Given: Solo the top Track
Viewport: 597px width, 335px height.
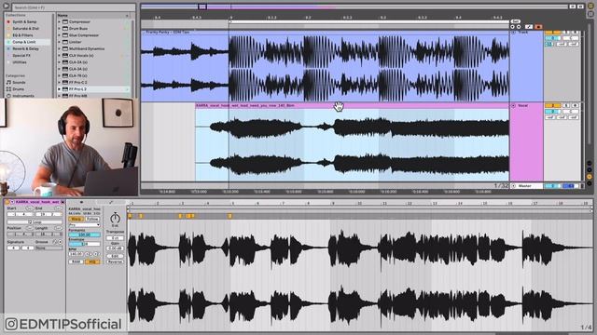Looking at the screenshot, I should point(566,33).
